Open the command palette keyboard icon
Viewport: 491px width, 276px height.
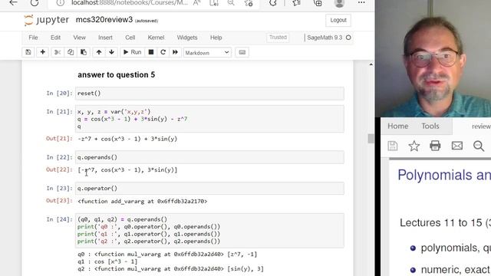pyautogui.click(x=242, y=52)
